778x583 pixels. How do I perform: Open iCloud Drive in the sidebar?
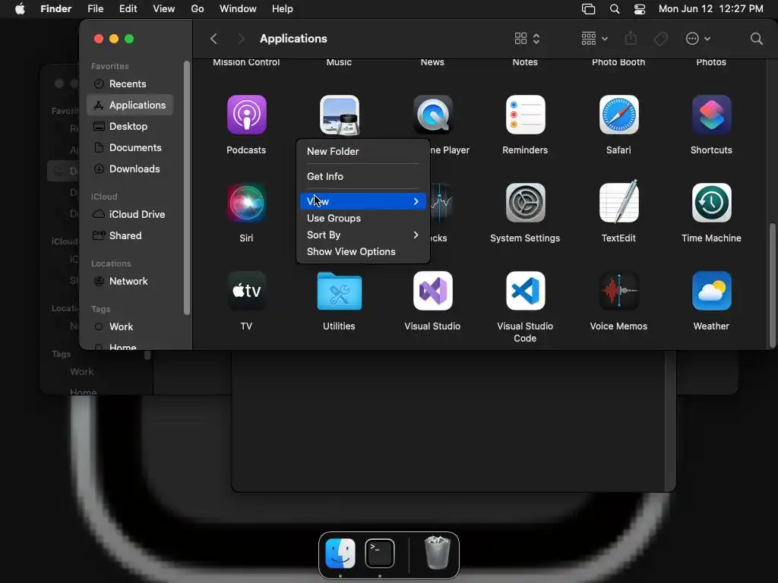[x=130, y=215]
